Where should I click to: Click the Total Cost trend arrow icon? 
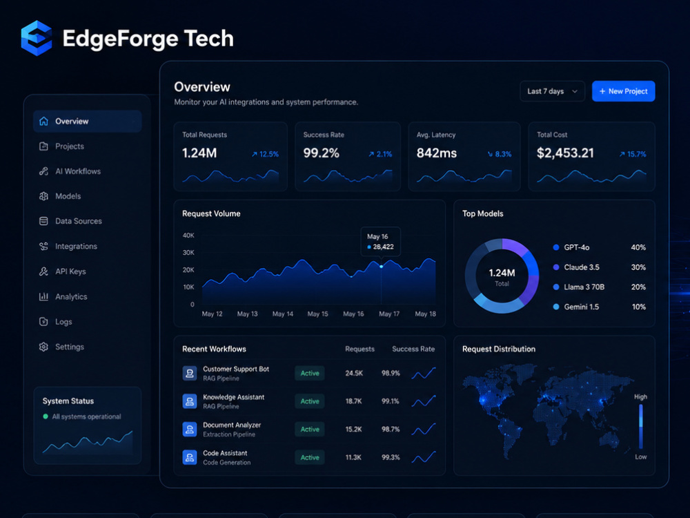click(622, 154)
